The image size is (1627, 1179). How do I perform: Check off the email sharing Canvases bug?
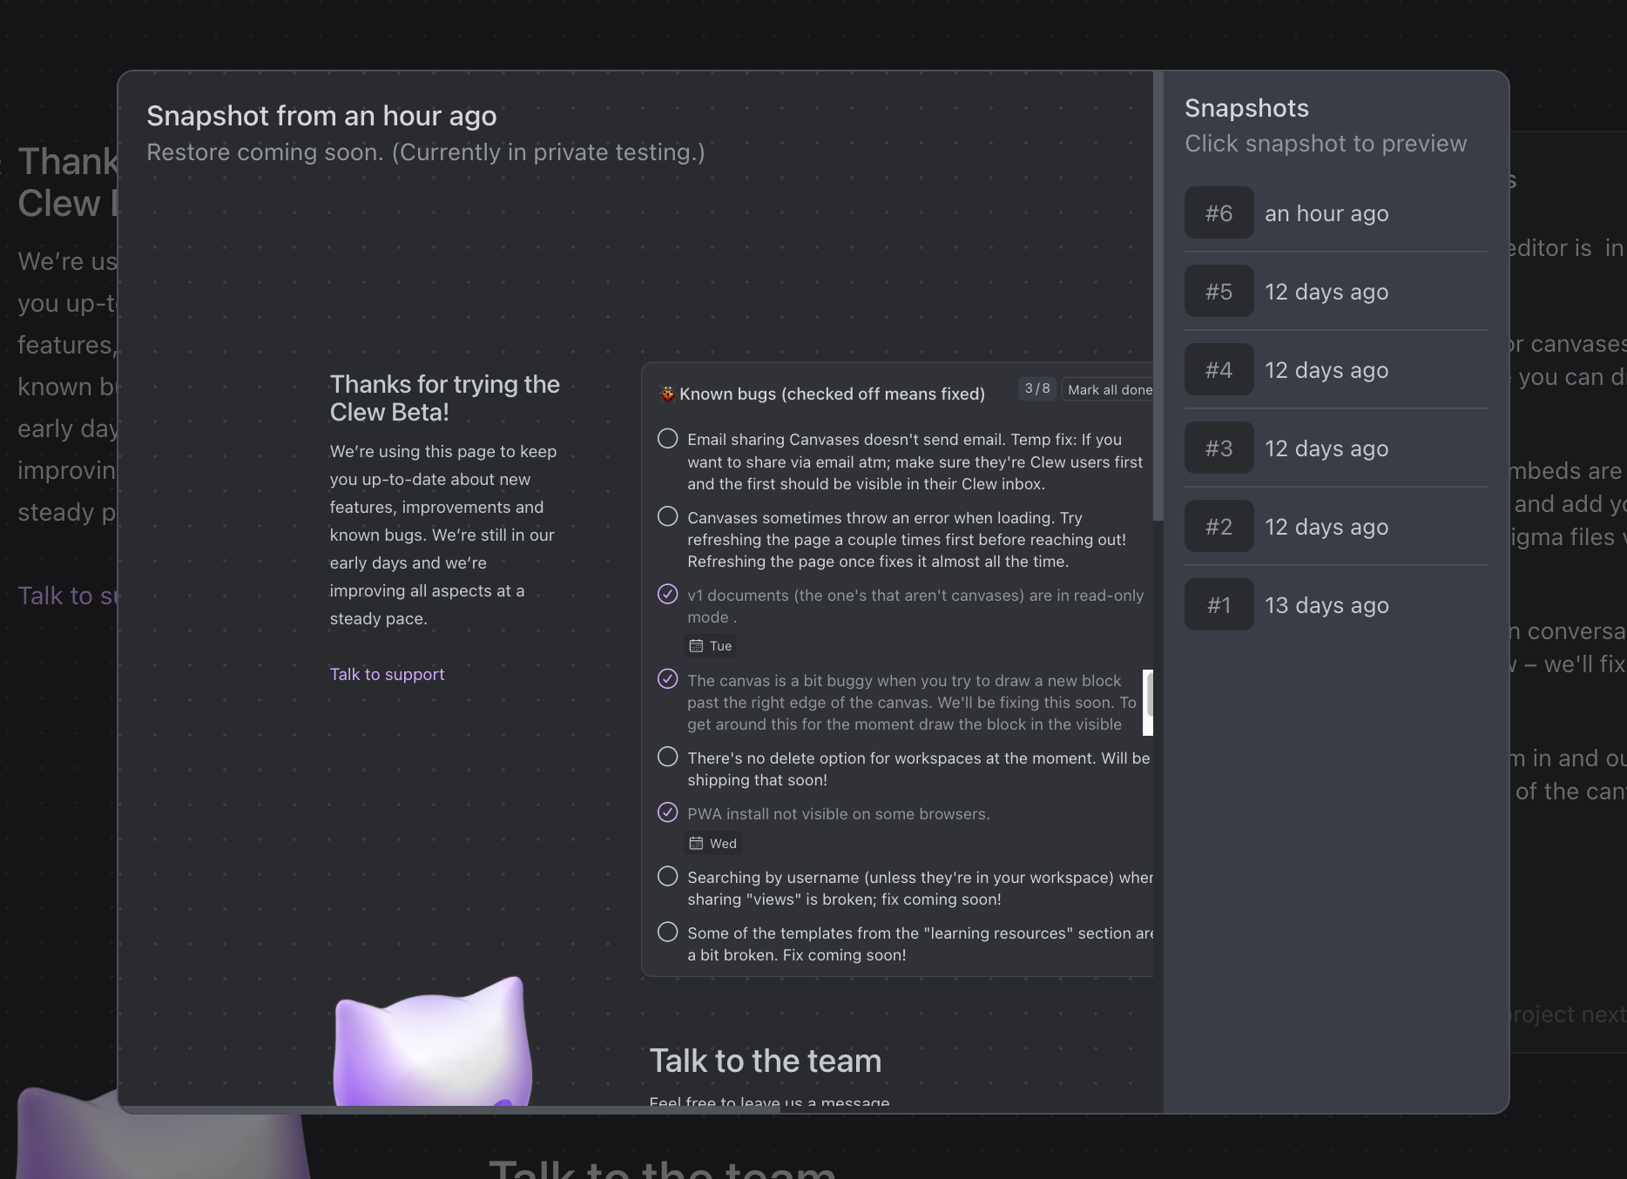pyautogui.click(x=667, y=439)
